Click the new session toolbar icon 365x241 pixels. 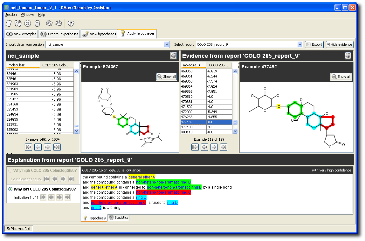(x=9, y=23)
